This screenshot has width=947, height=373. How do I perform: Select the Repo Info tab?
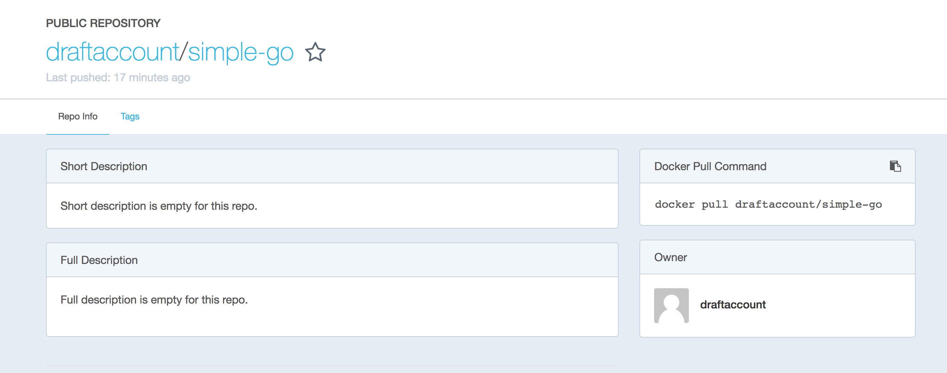pyautogui.click(x=78, y=116)
